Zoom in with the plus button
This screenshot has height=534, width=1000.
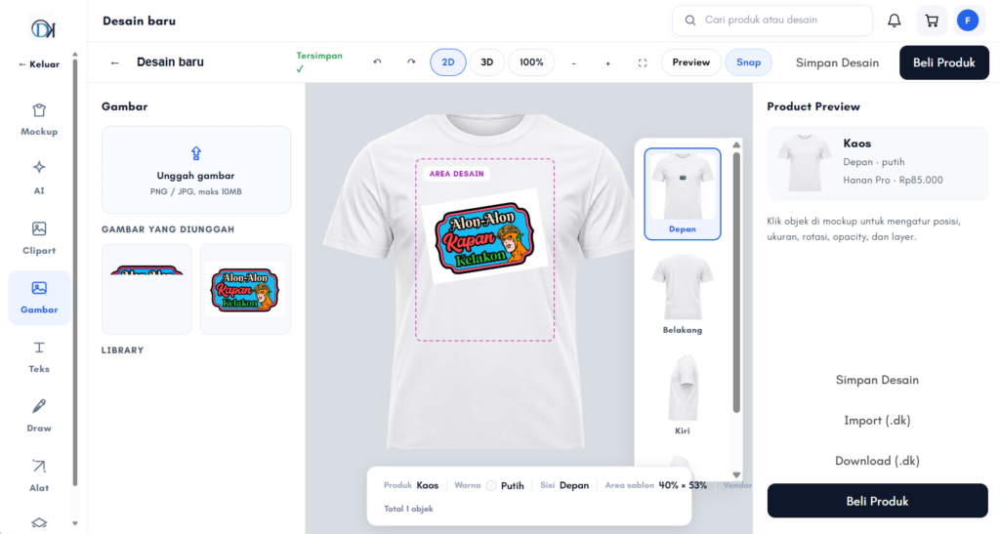(607, 63)
